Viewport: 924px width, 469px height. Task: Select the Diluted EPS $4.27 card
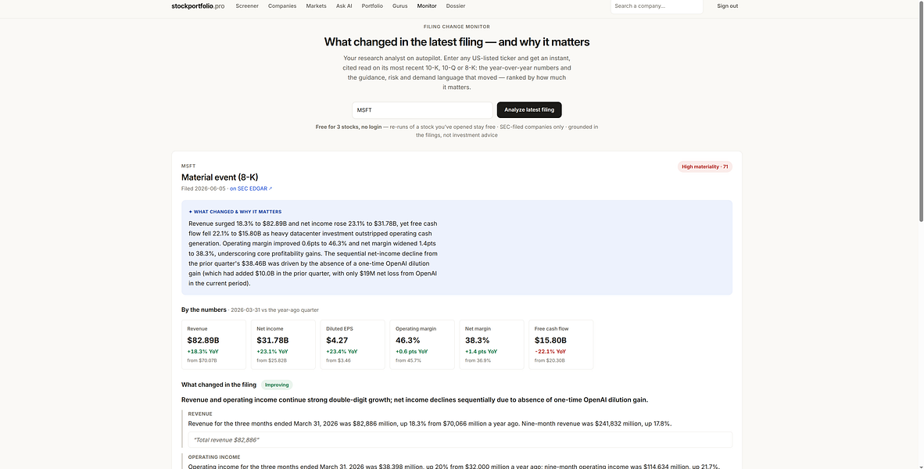pos(353,345)
